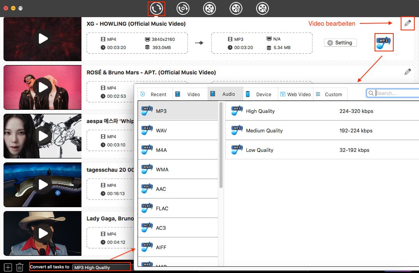Switch to the Device tab
This screenshot has height=273, width=419.
click(x=260, y=94)
